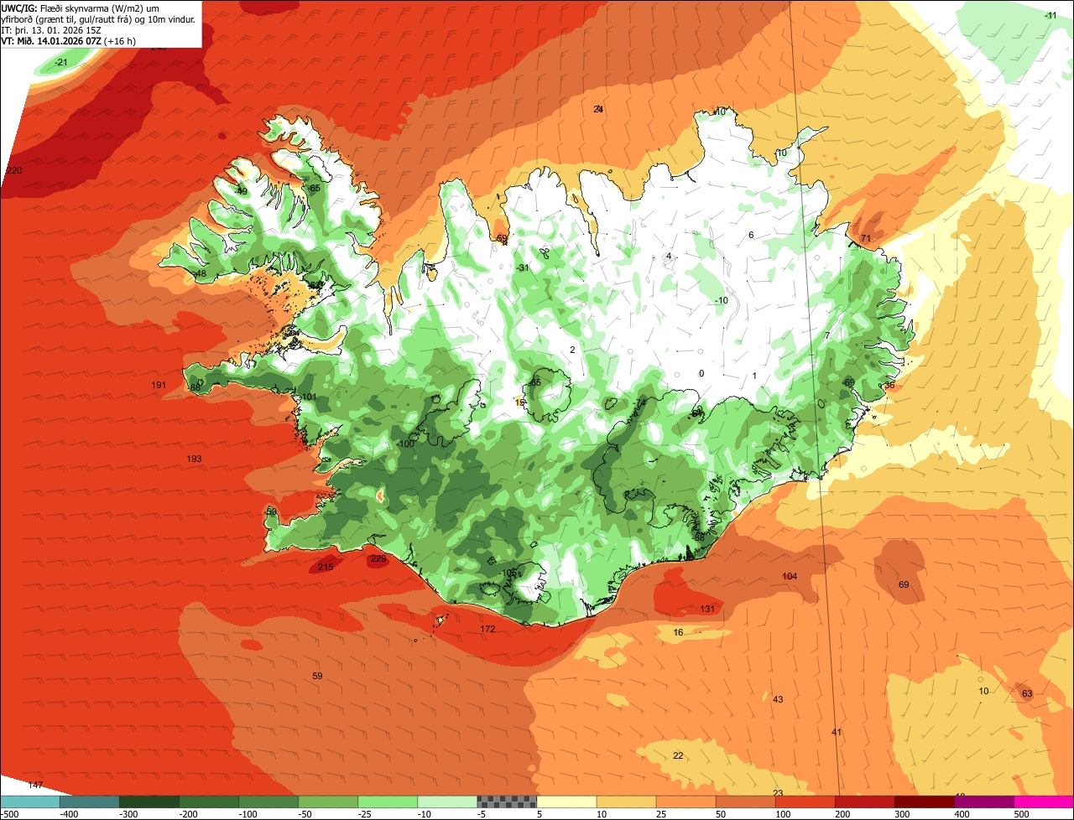Image resolution: width=1074 pixels, height=820 pixels.
Task: Click the valid time 'VT: Mið. 14.01.2026 07Z'
Action: coord(52,41)
